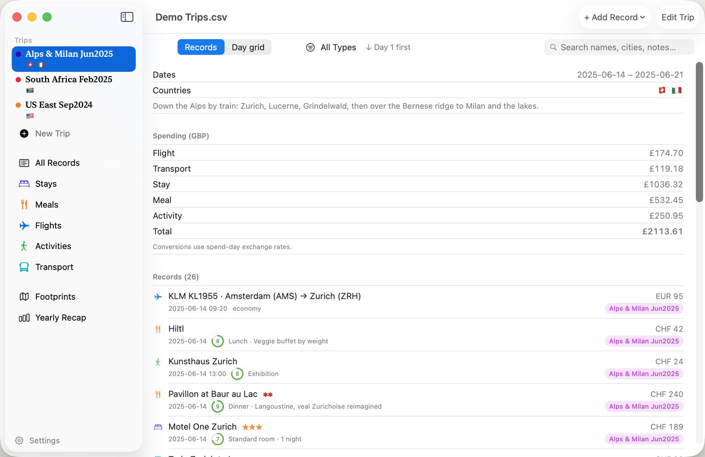This screenshot has height=457, width=705.
Task: Click the vertical scrollbar thumb
Action: click(x=699, y=132)
